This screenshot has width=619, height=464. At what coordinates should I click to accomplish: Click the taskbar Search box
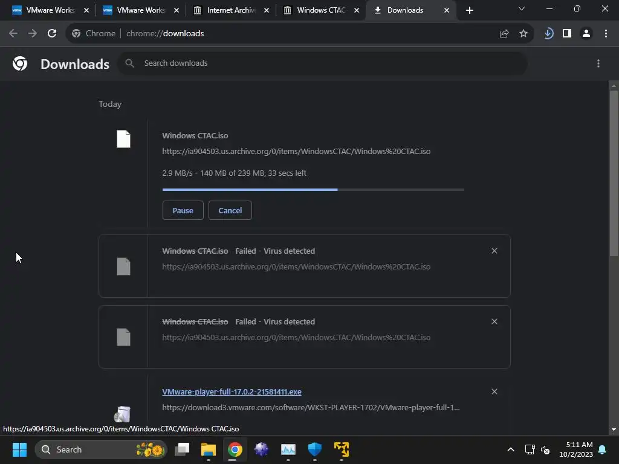coord(101,449)
